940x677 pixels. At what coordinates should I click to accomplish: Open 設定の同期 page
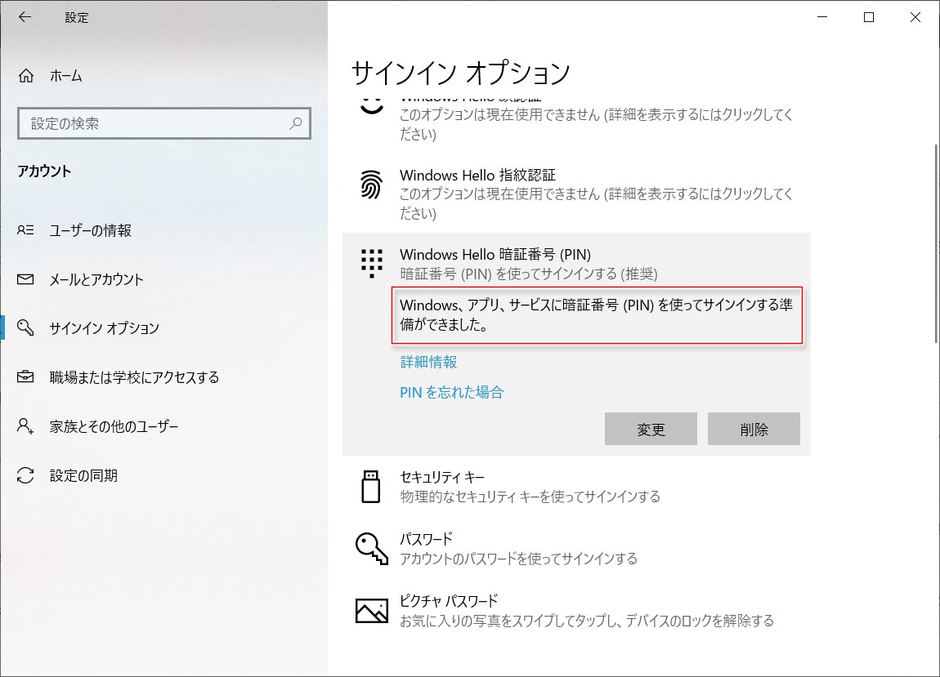(83, 475)
